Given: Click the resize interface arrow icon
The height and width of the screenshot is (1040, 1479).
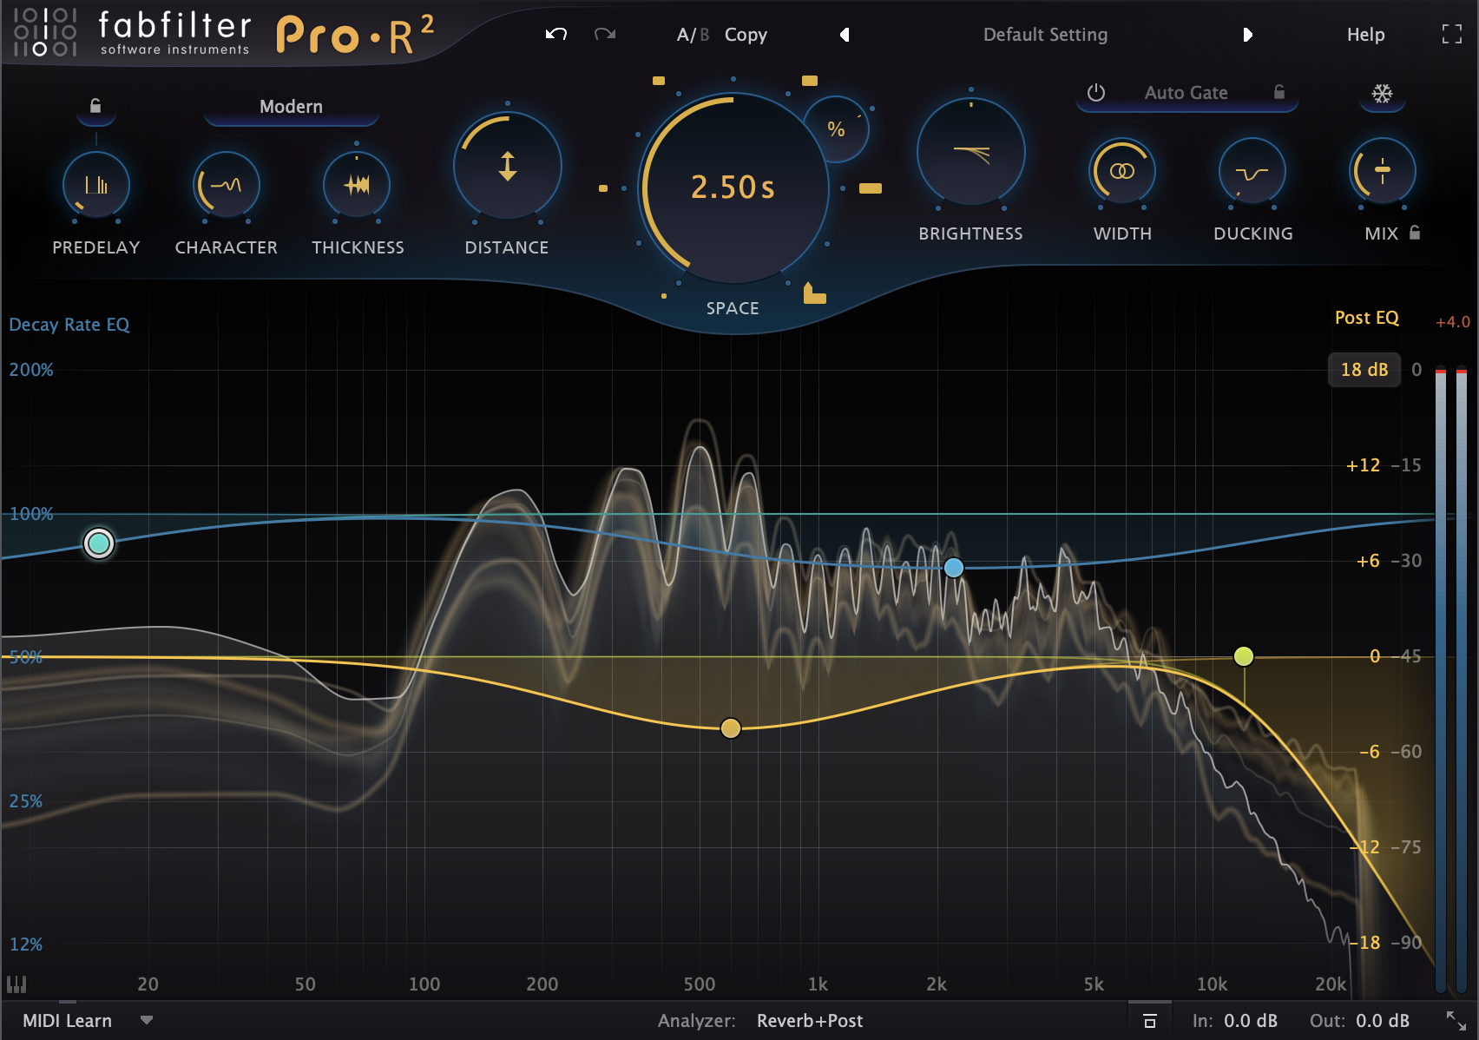Looking at the screenshot, I should pyautogui.click(x=1456, y=1021).
